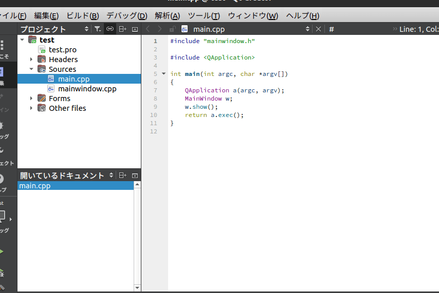Screen dimensions: 439x293
Task: Open the kit selector monitor icon
Action: pos(3,217)
